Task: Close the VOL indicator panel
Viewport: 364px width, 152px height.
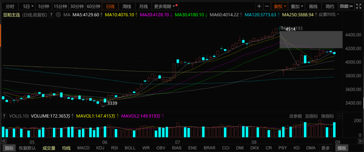Action: (340, 116)
